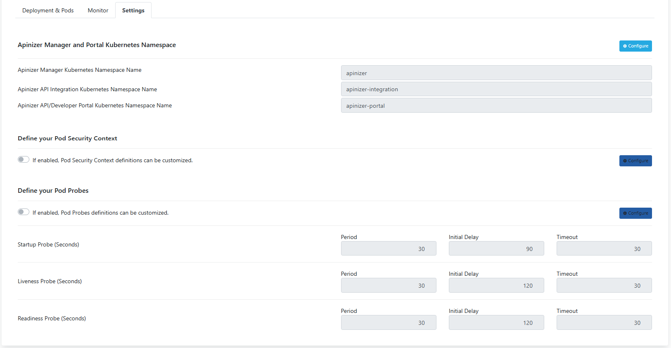Image resolution: width=671 pixels, height=348 pixels.
Task: Click the Apinizer Manager Namespace Name field
Action: coord(496,73)
